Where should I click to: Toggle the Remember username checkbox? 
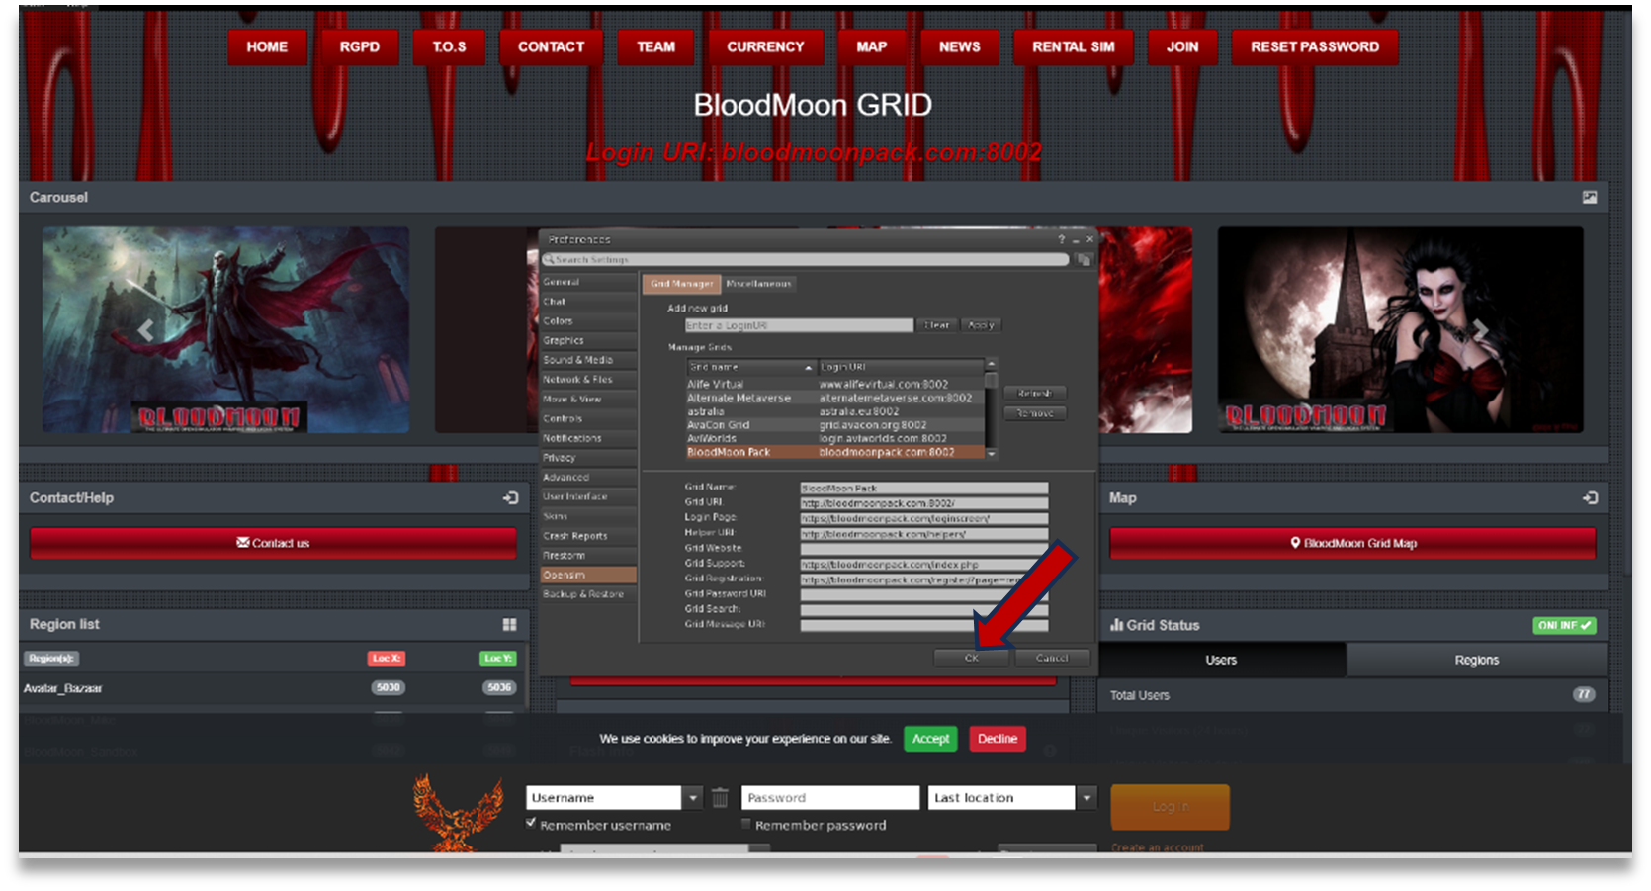click(x=531, y=823)
